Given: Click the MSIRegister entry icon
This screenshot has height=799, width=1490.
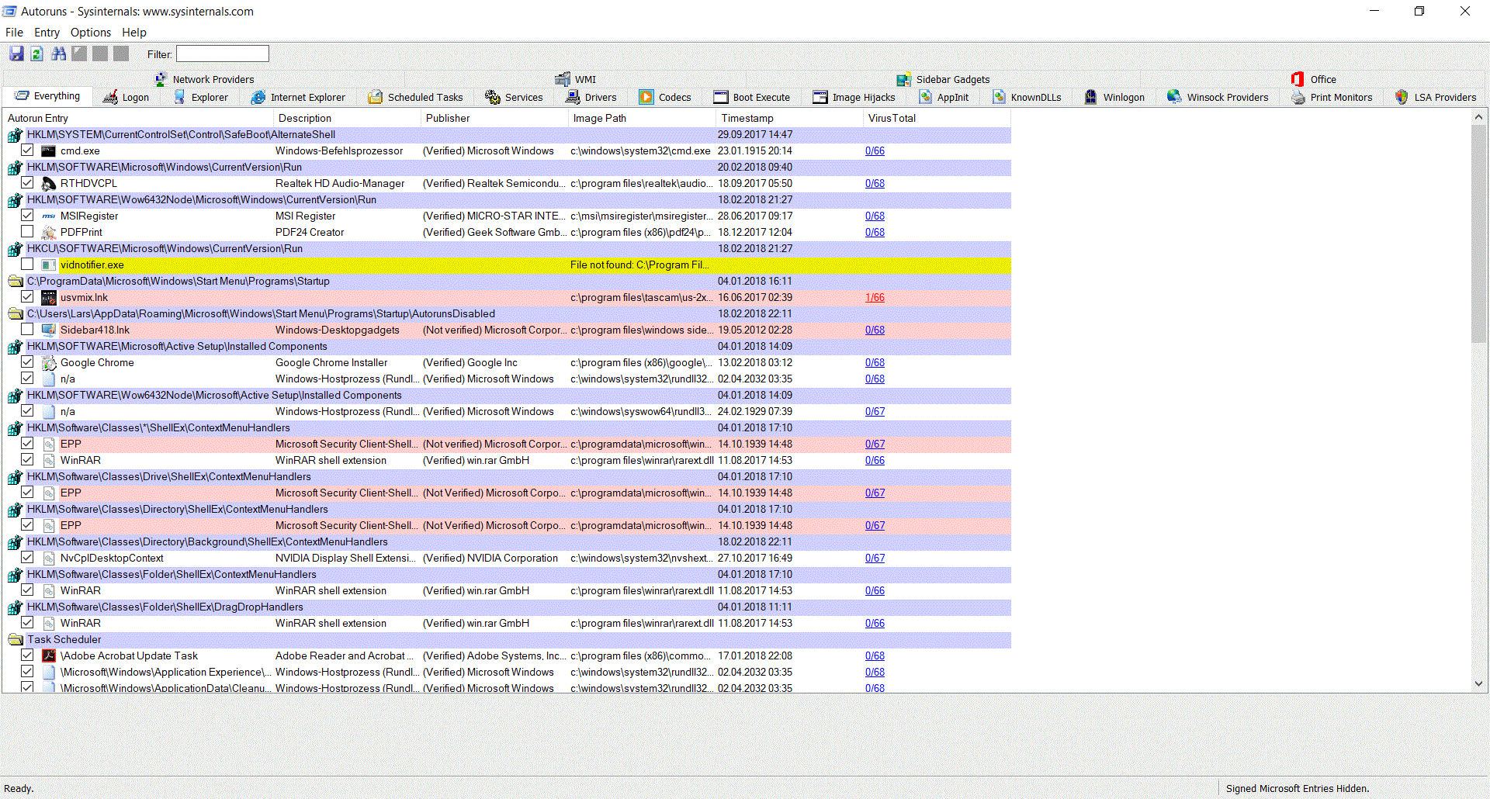Looking at the screenshot, I should [x=48, y=216].
